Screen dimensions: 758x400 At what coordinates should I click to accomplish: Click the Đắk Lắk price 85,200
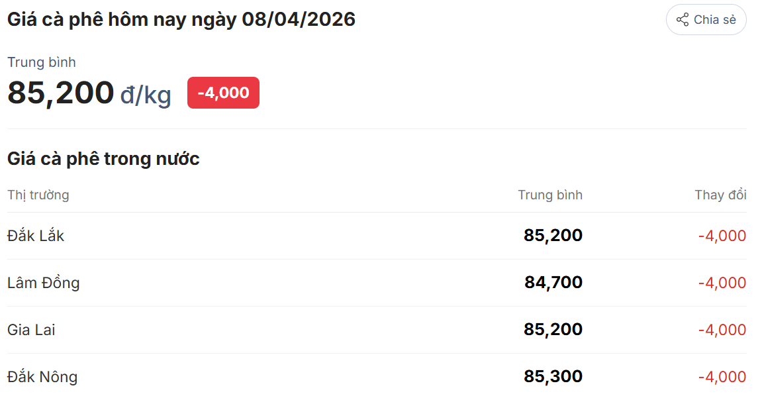pyautogui.click(x=553, y=236)
